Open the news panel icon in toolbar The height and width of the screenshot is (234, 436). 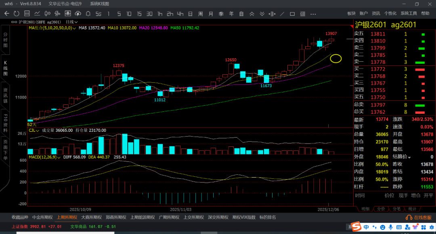pos(302,14)
